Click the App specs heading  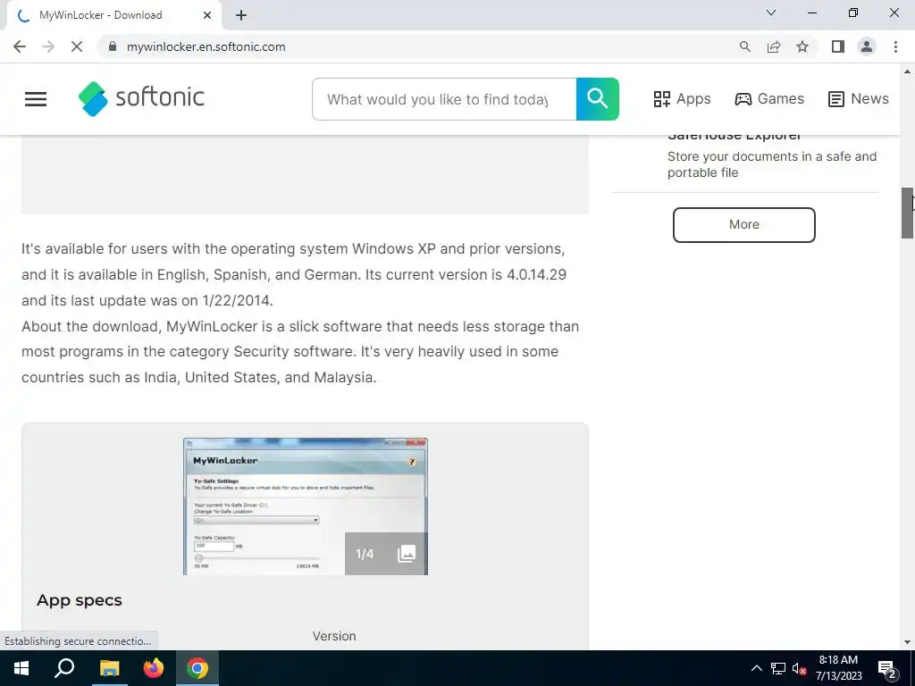(80, 600)
